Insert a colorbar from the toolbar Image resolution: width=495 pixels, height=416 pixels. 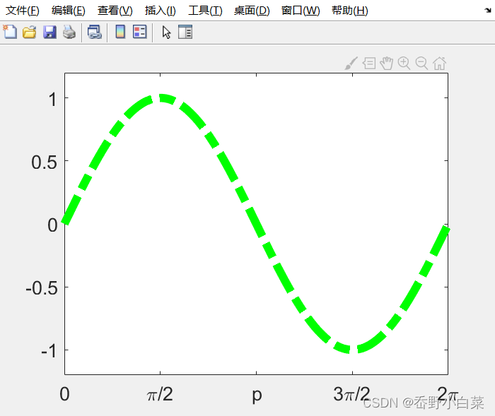(x=120, y=32)
